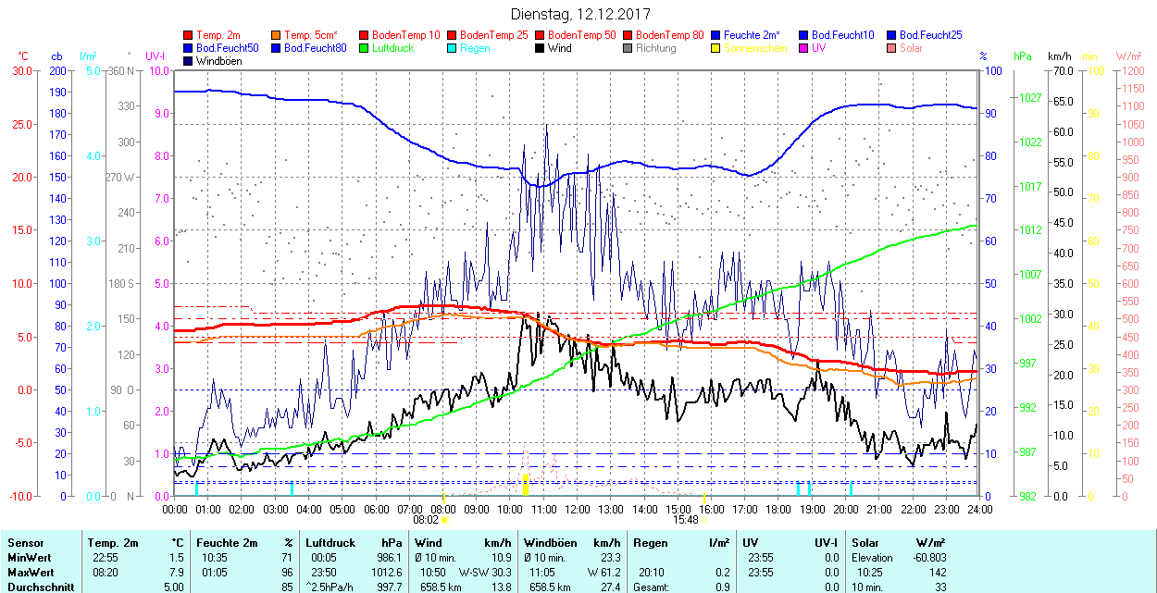The height and width of the screenshot is (593, 1157).
Task: Click the 08:02 sunrise time marker
Action: click(438, 520)
